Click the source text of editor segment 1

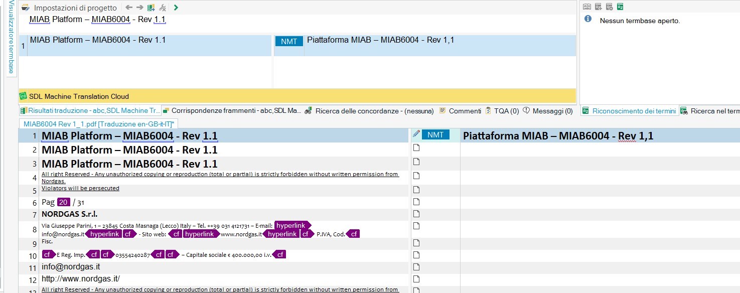pyautogui.click(x=129, y=136)
